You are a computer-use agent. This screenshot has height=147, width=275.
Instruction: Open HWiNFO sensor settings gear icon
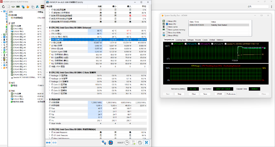140,143
